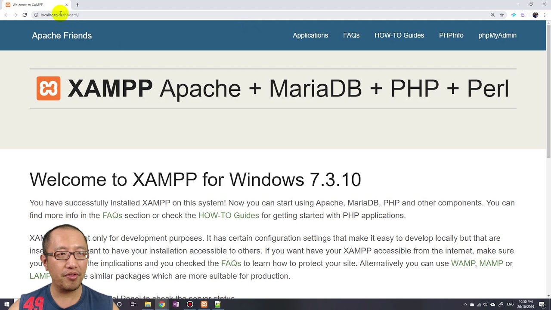Follow the FAQs link in the first paragraph
Image resolution: width=551 pixels, height=310 pixels.
point(112,215)
